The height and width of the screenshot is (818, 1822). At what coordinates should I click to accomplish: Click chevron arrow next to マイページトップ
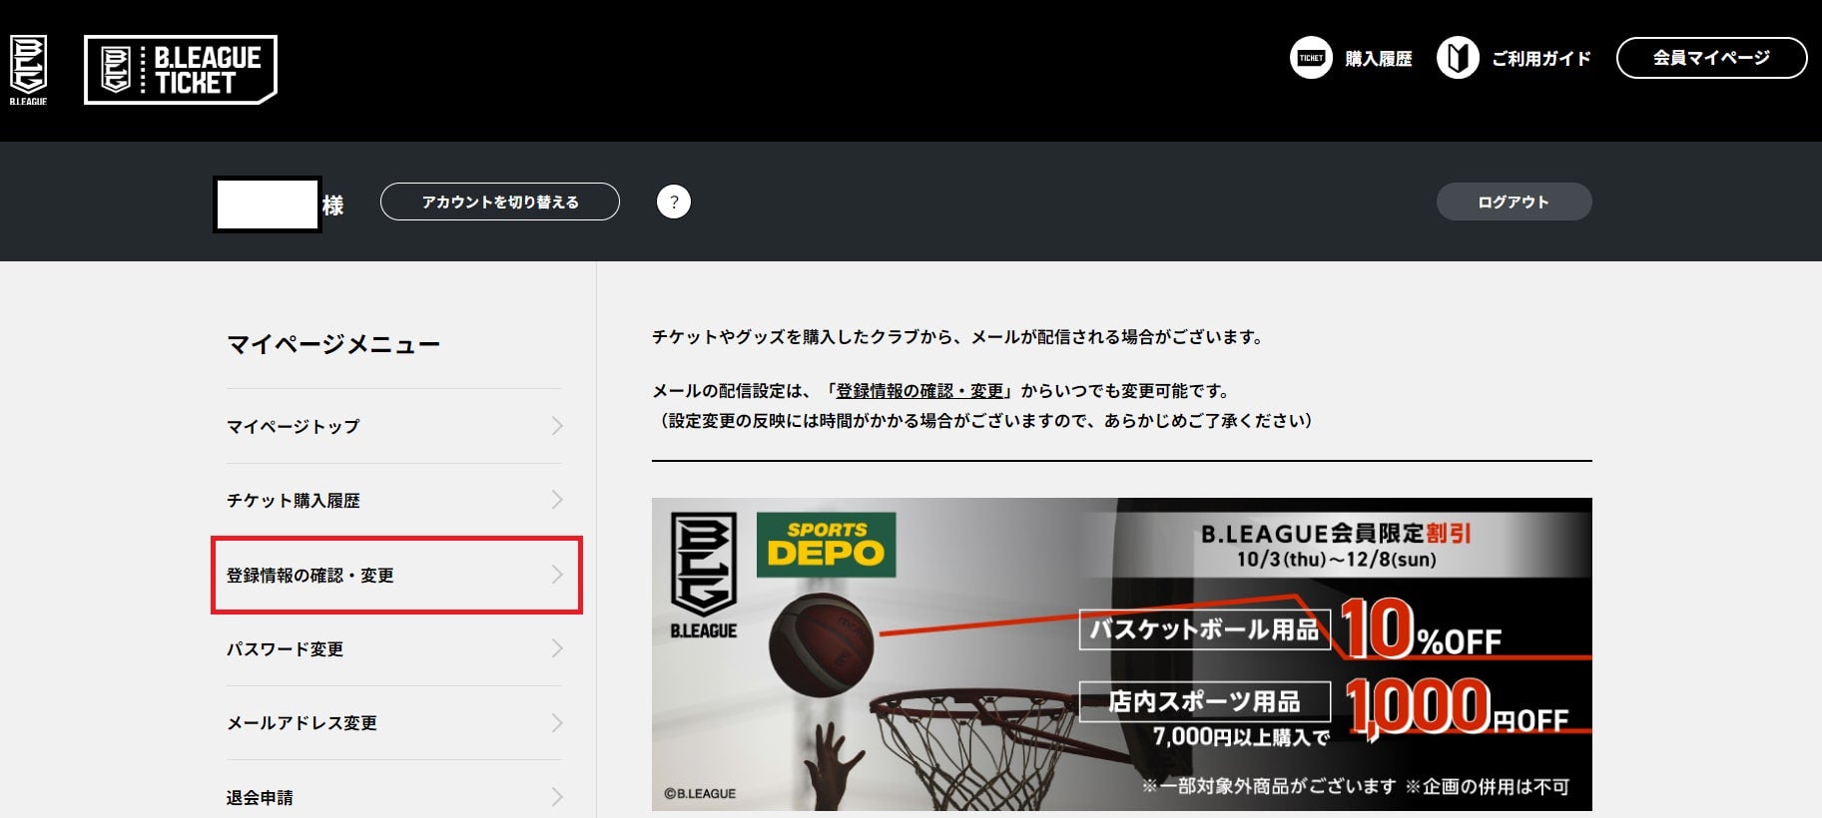(x=557, y=426)
